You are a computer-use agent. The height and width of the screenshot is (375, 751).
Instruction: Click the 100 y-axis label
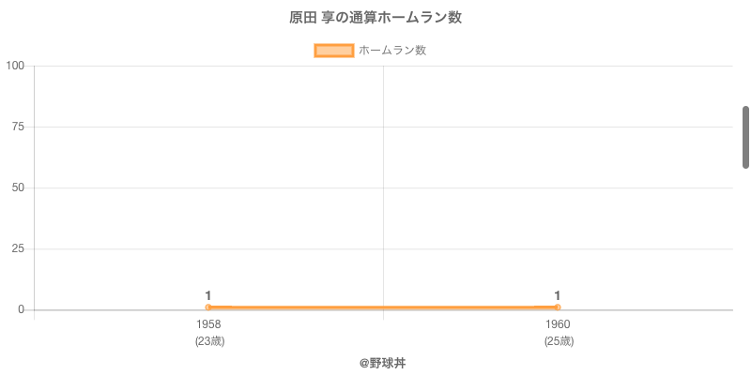click(x=15, y=66)
